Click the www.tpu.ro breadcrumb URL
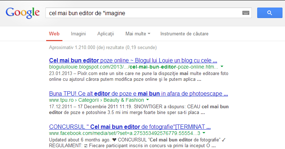 (x=61, y=100)
